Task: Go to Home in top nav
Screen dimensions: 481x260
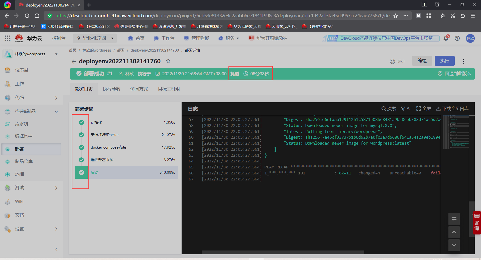Action: click(136, 38)
